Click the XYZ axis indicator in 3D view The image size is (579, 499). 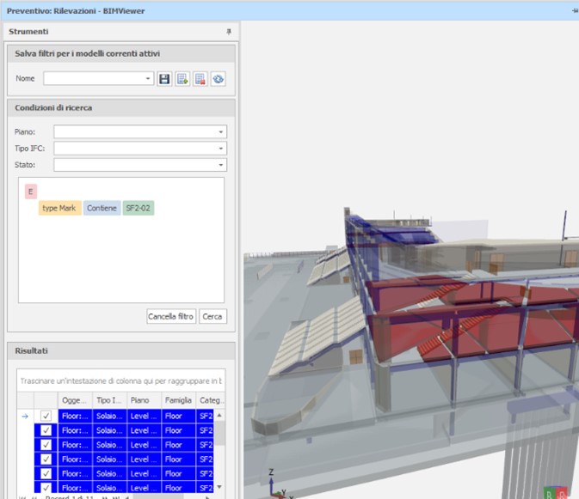[272, 485]
